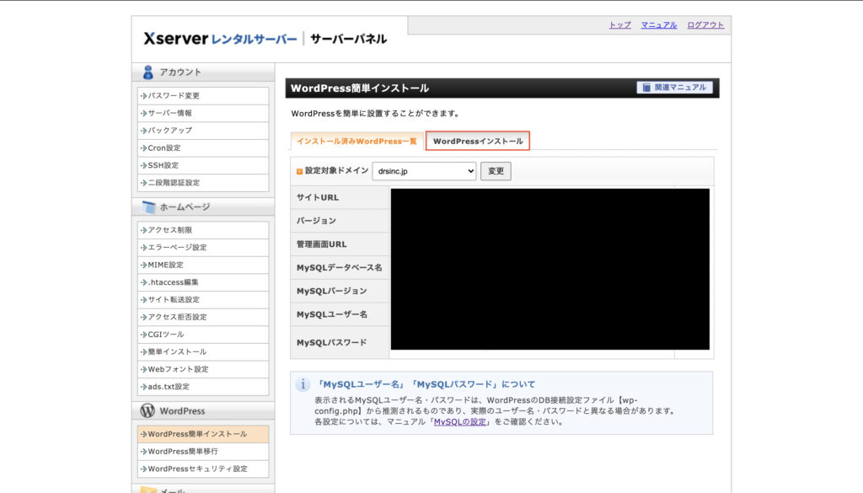This screenshot has width=863, height=493.
Task: Click the info icon in the MySQL note
Action: [x=303, y=384]
